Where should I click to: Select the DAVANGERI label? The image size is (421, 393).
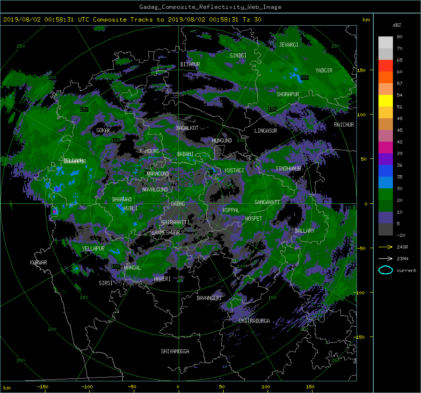[209, 298]
